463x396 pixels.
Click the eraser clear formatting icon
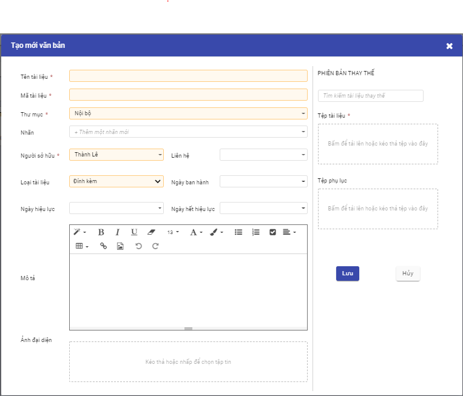coord(152,232)
